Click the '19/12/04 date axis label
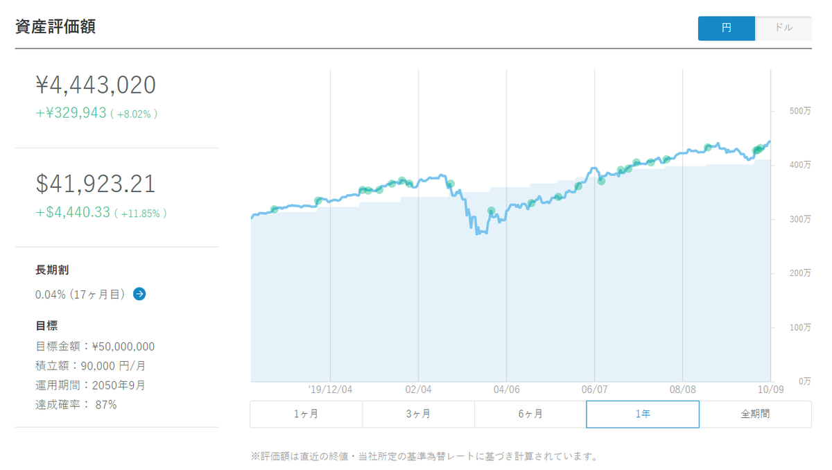 [x=330, y=390]
